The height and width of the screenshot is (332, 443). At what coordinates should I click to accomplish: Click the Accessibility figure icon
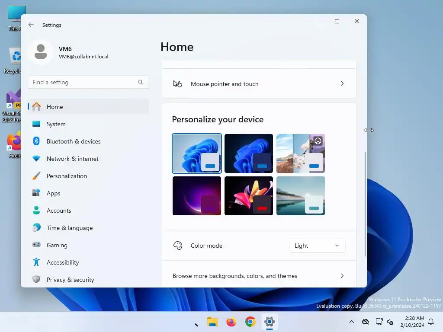click(x=36, y=262)
